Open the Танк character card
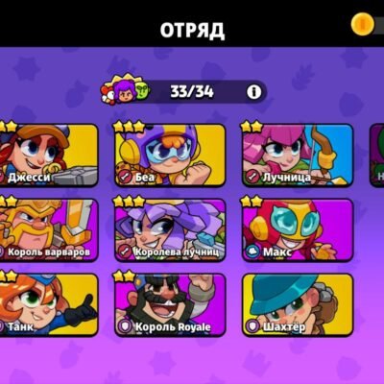The height and width of the screenshot is (384, 384). (49, 305)
